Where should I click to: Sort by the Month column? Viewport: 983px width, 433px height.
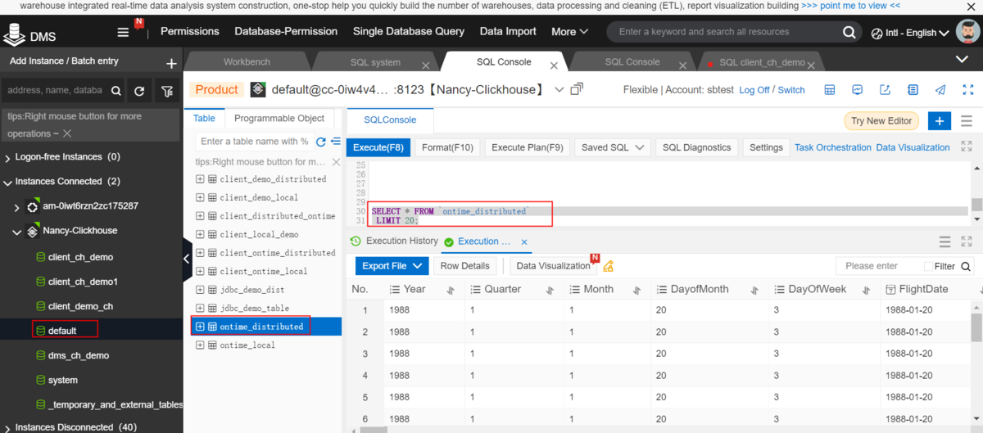pyautogui.click(x=636, y=290)
